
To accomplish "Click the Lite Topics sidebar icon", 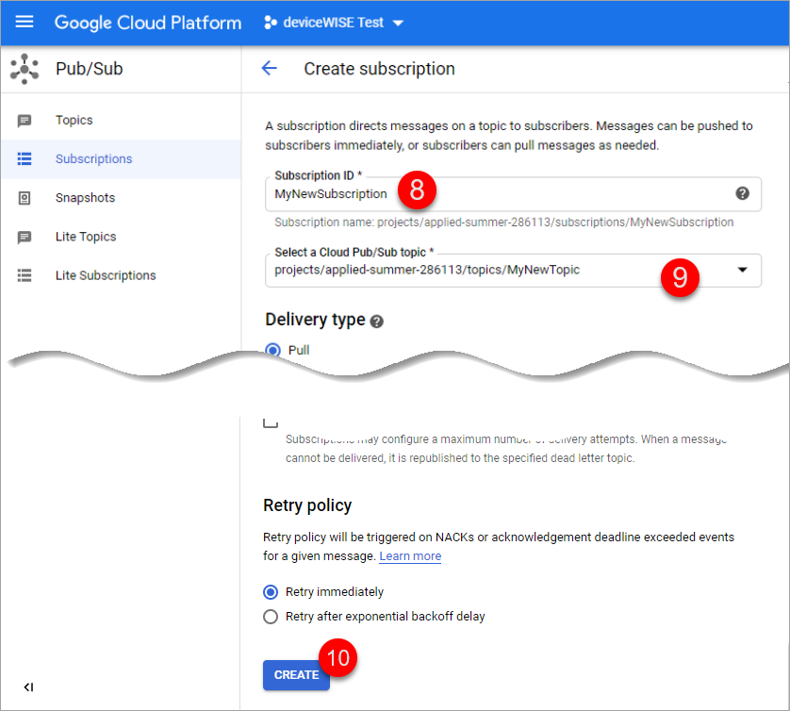I will coord(25,237).
